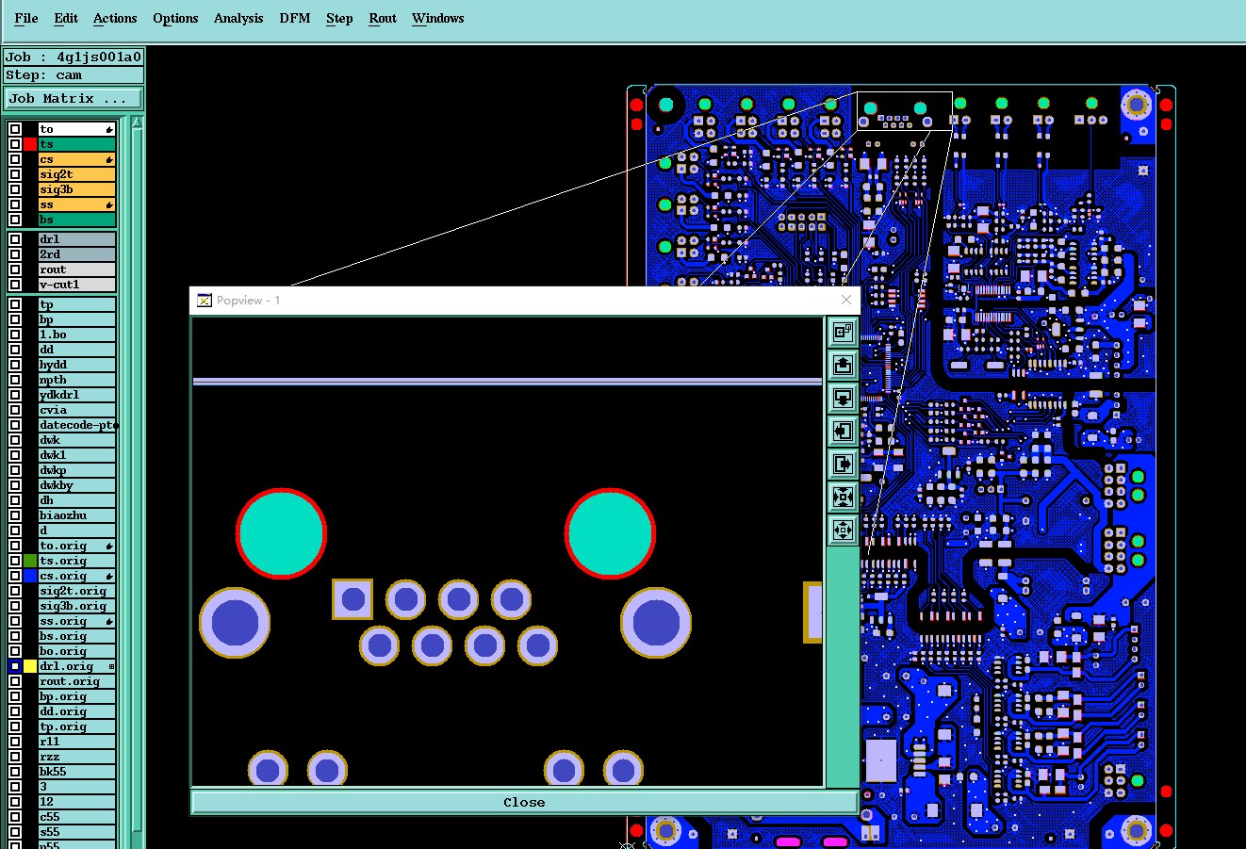Select the sig2t layer name
This screenshot has width=1246, height=849.
click(x=75, y=174)
